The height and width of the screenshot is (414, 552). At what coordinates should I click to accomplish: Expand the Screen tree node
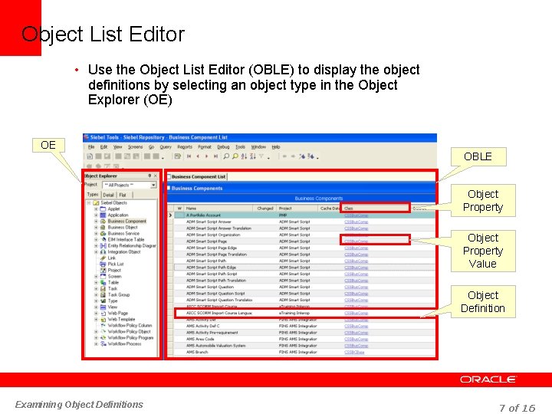(96, 276)
